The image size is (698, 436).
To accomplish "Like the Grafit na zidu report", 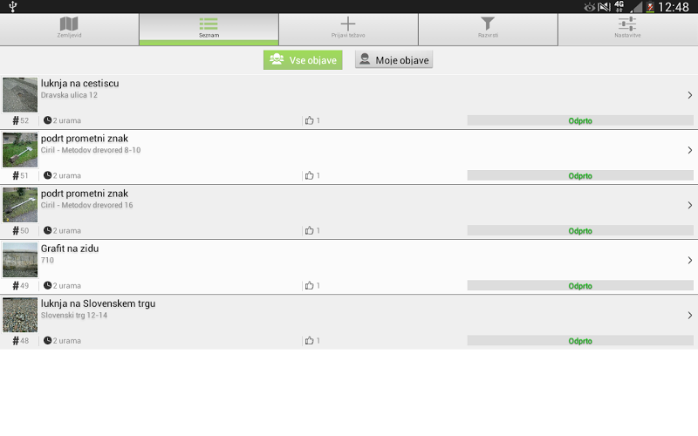I will pos(310,286).
